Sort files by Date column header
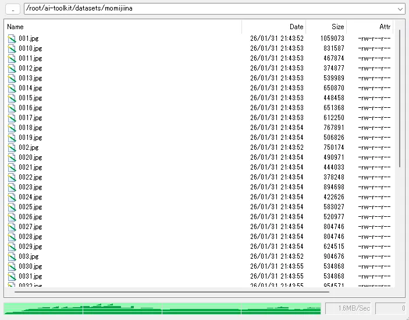409x320 pixels. click(273, 27)
